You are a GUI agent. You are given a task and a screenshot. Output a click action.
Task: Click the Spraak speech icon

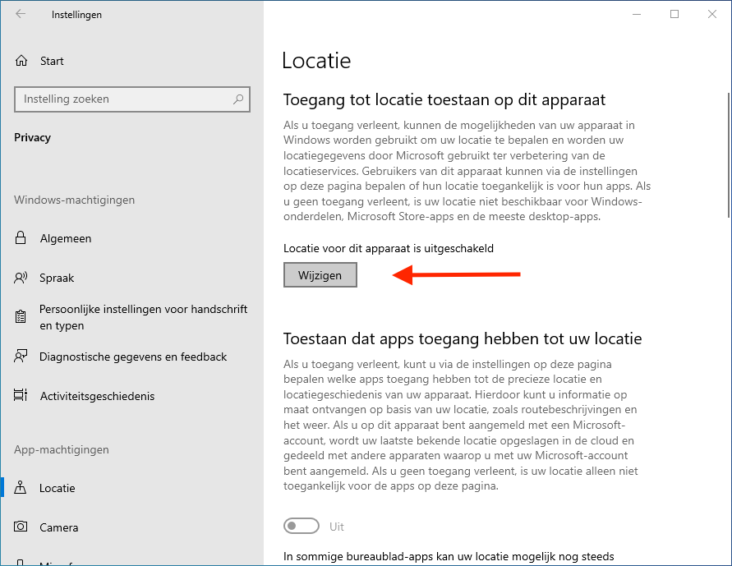click(21, 278)
